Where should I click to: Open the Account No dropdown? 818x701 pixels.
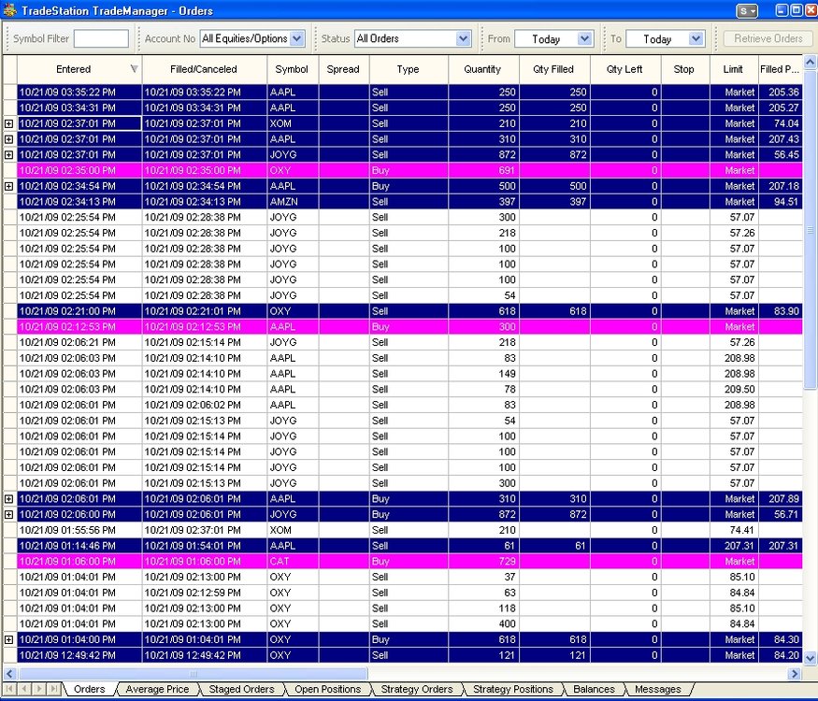(297, 38)
